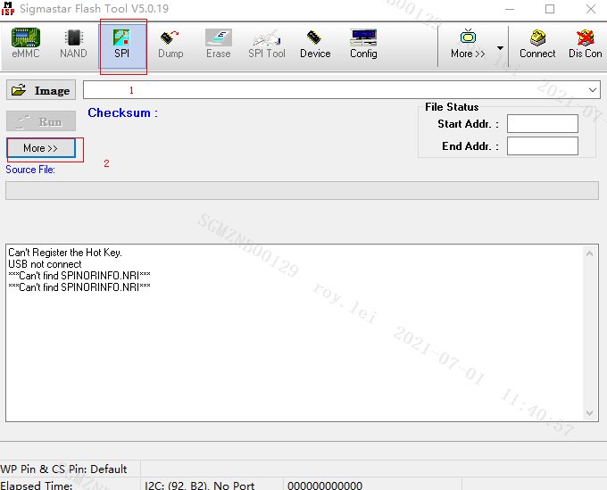The height and width of the screenshot is (490, 607).
Task: Click the disabled Run button
Action: pyautogui.click(x=41, y=121)
